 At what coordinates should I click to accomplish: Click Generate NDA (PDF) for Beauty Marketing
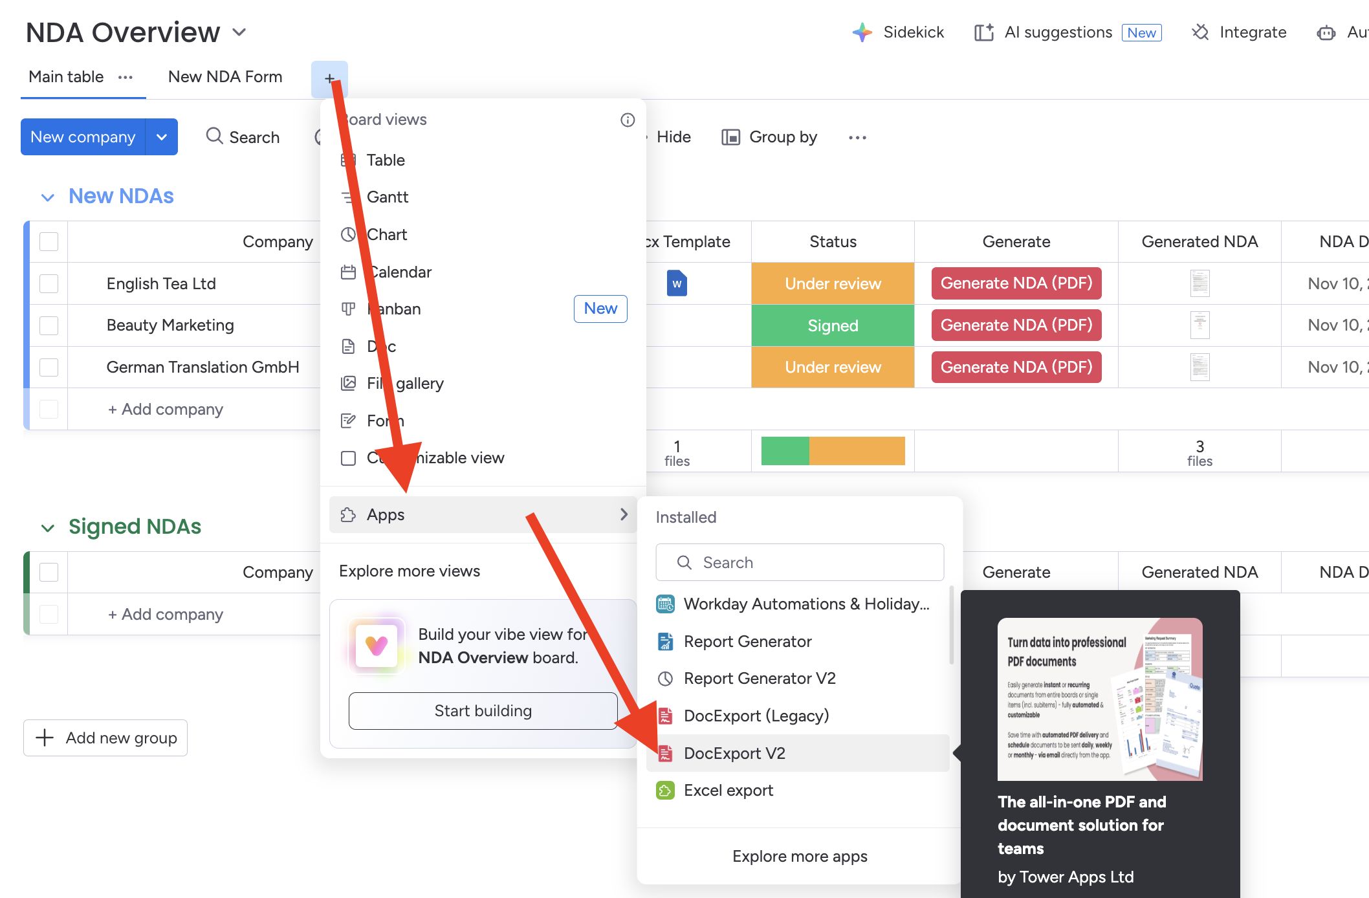pyautogui.click(x=1016, y=325)
